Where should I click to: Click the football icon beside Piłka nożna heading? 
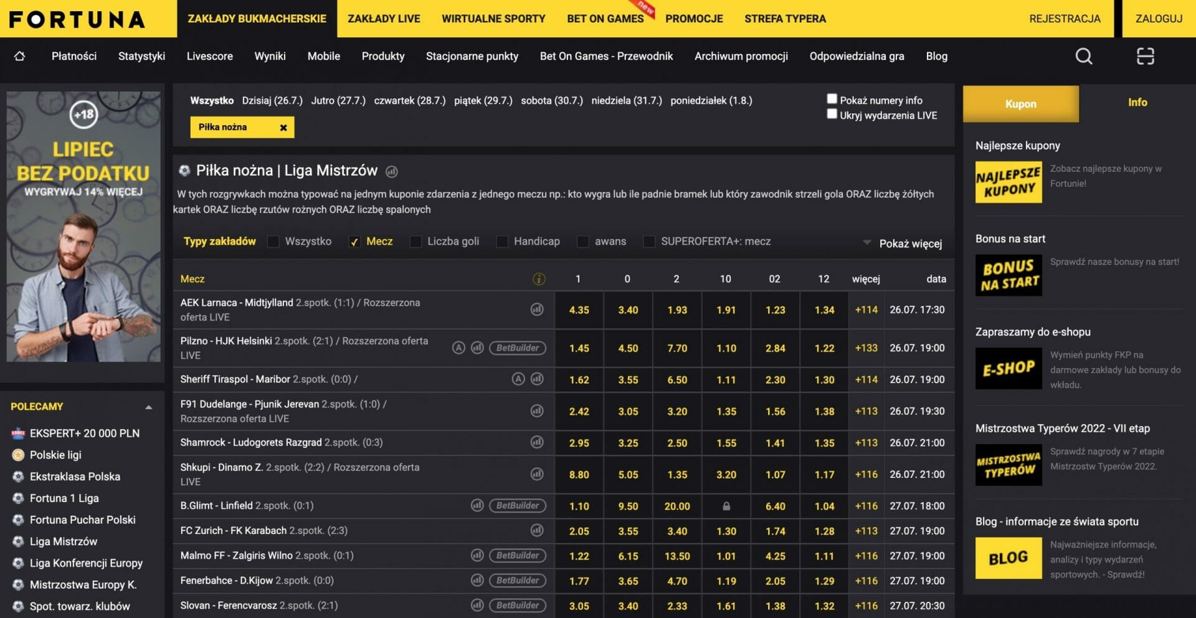point(184,171)
